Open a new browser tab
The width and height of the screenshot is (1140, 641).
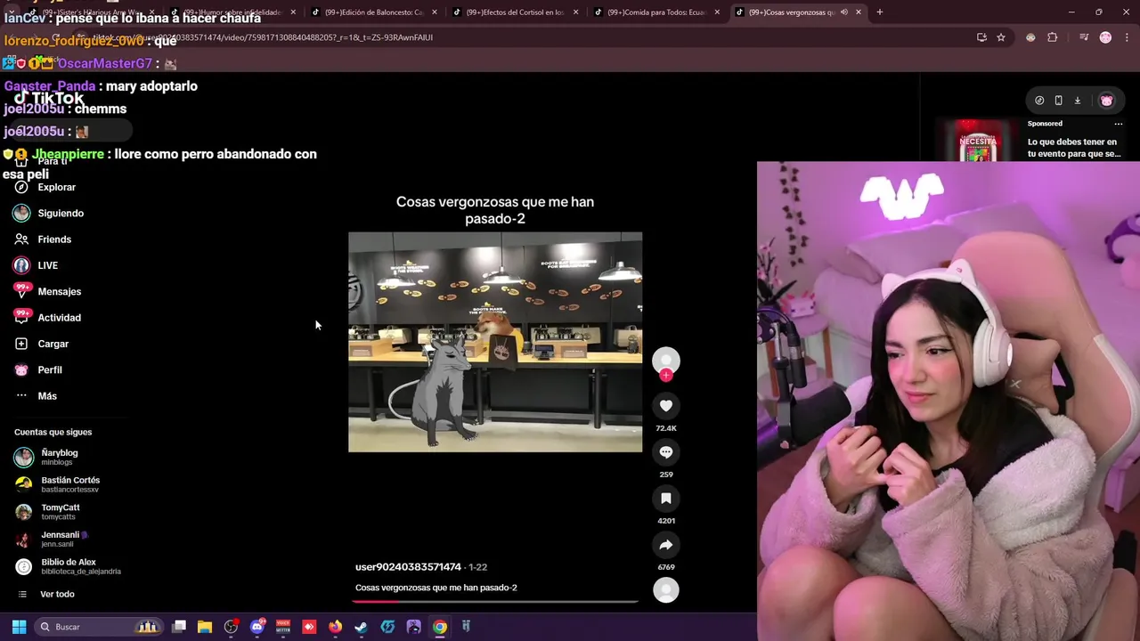(x=880, y=12)
